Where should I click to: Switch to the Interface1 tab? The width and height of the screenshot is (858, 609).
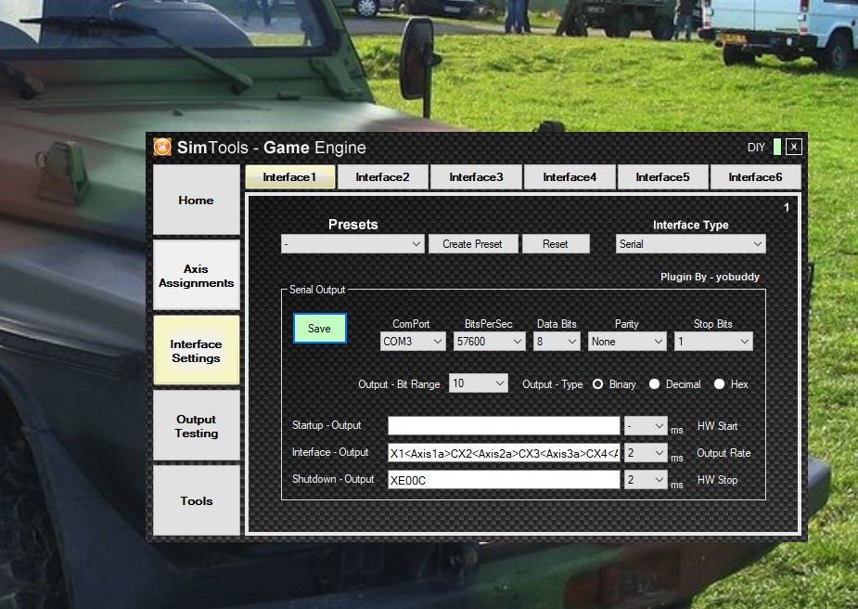point(290,177)
